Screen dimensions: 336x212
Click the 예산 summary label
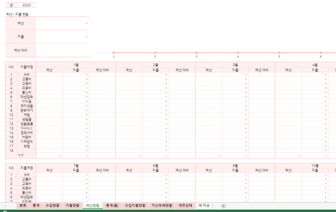click(20, 23)
